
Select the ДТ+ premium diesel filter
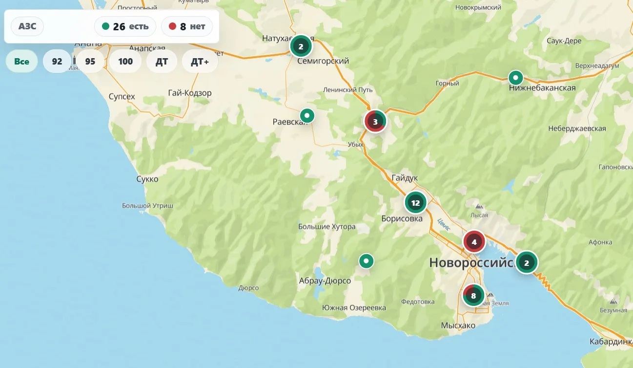click(200, 62)
